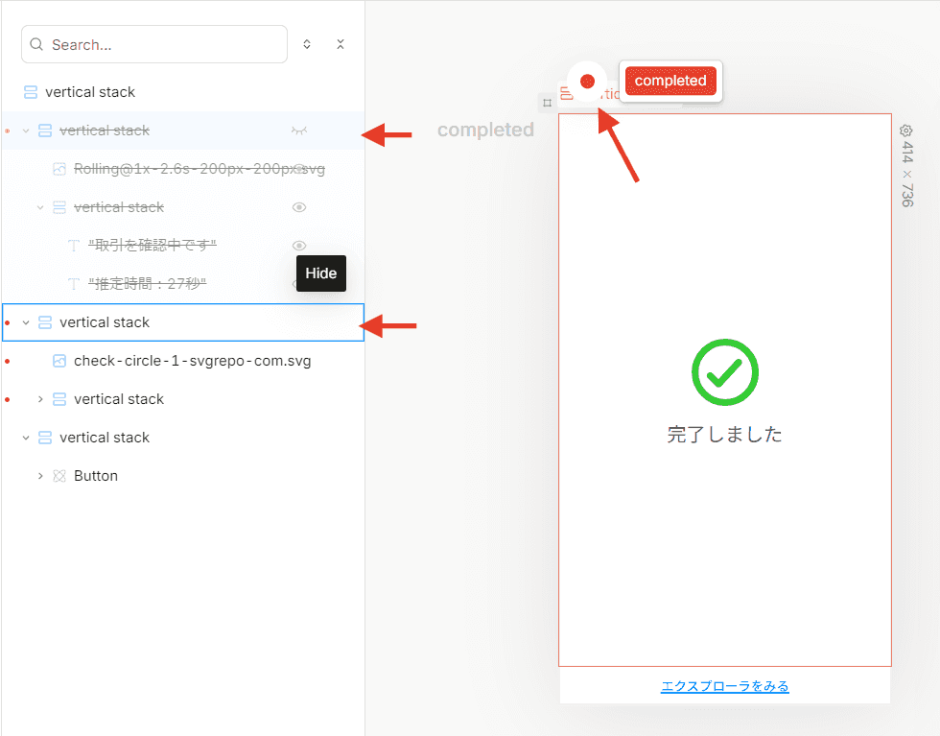Hide the "取引を確認中です" text via eye icon

click(299, 246)
